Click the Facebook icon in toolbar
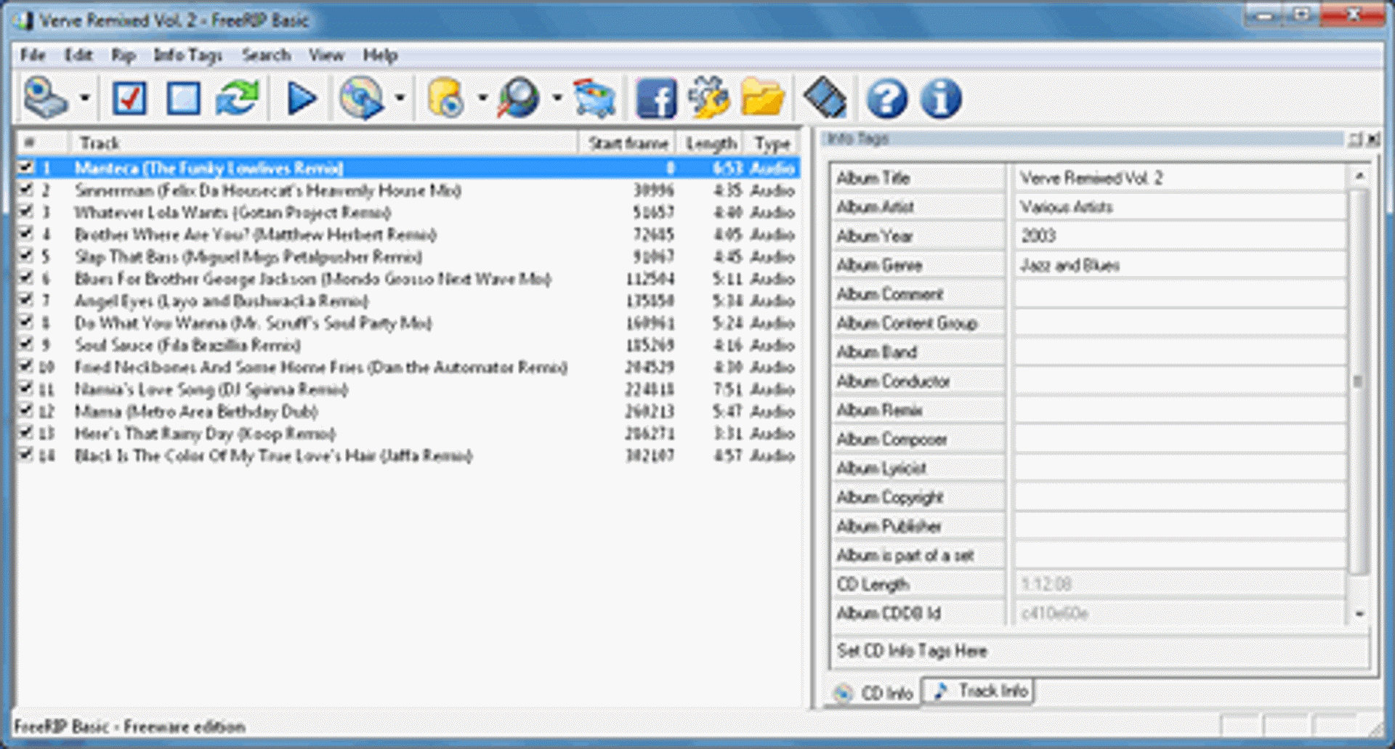Screen dimensions: 1395x749 point(656,98)
